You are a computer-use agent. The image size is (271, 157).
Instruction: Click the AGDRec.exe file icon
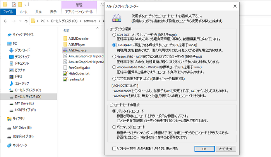pos(65,50)
